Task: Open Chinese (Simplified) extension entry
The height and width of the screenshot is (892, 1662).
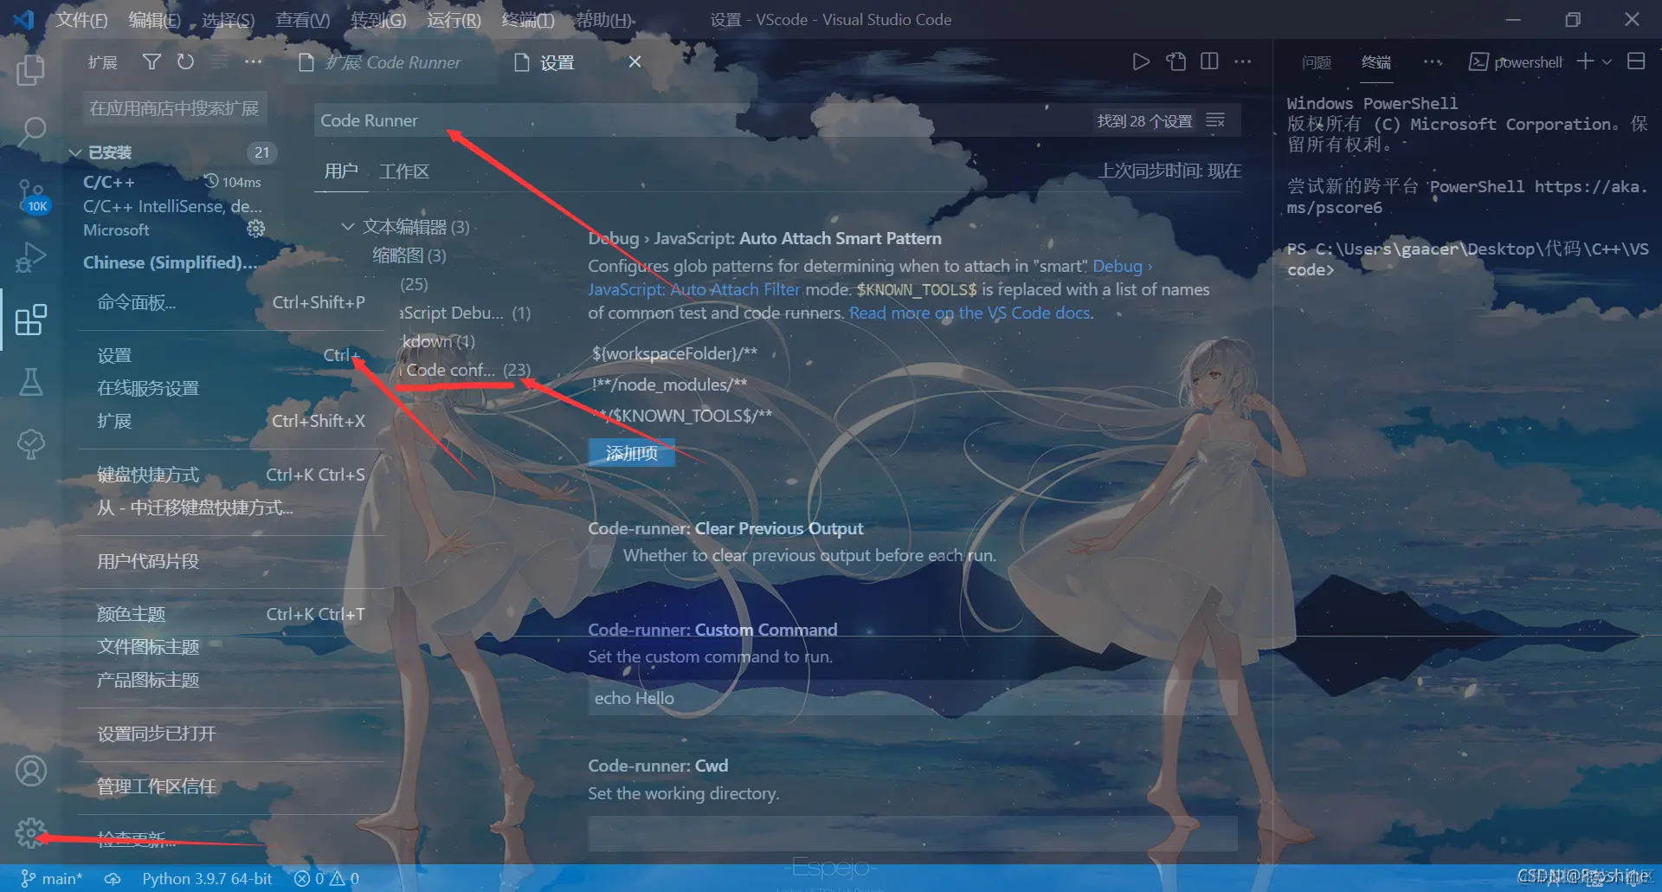Action: point(171,262)
